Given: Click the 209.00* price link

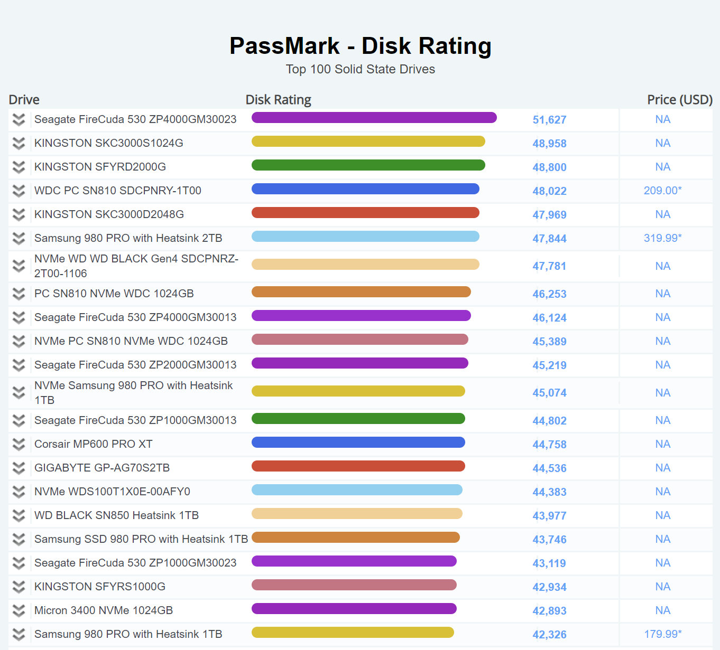Looking at the screenshot, I should (x=662, y=191).
